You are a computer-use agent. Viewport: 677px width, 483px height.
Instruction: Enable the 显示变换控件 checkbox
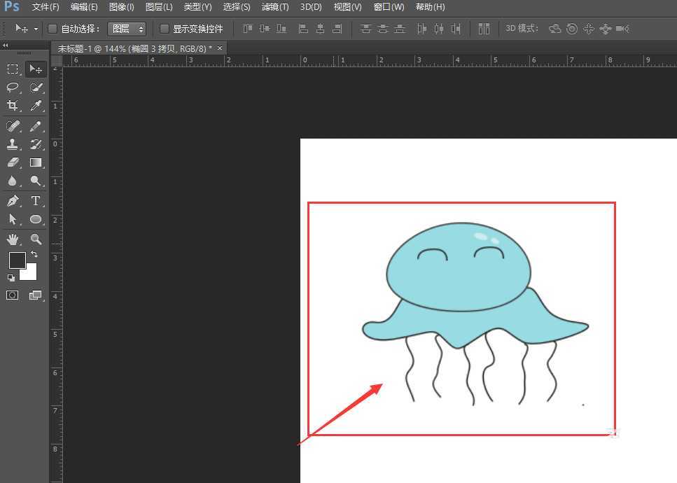click(165, 29)
